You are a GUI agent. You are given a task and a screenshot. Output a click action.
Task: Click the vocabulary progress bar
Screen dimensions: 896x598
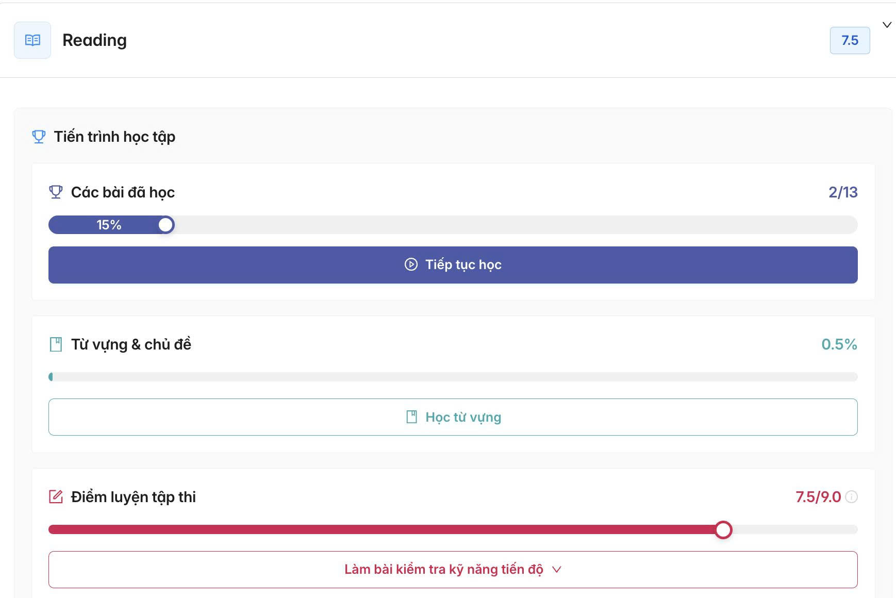(453, 377)
